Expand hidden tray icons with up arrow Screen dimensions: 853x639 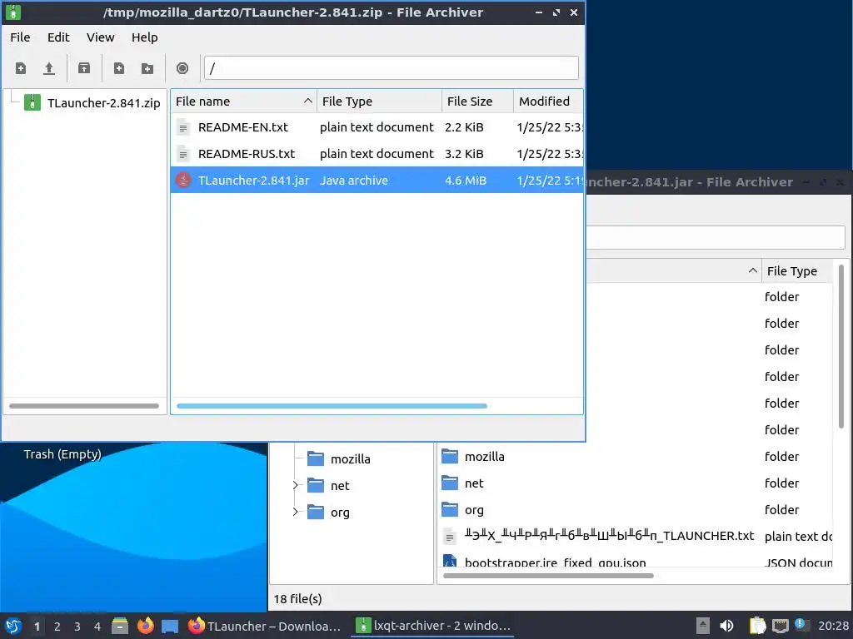point(703,626)
